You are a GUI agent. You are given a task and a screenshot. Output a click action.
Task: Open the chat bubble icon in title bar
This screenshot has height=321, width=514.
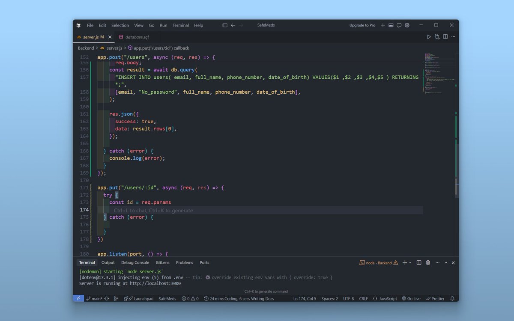399,25
